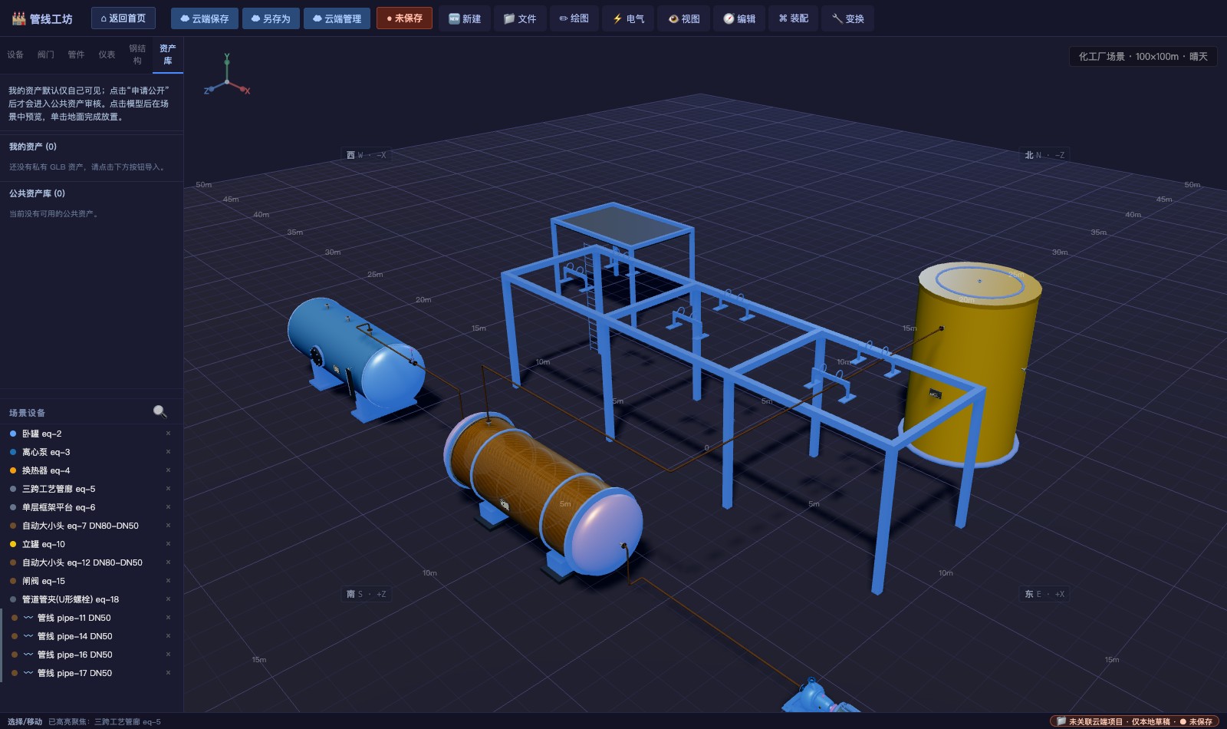Click the 东 E compass label

(x=1044, y=594)
